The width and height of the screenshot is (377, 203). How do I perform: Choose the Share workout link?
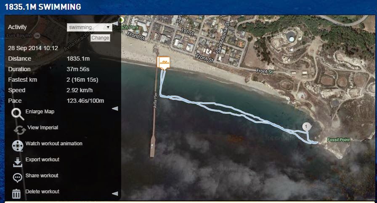pos(42,175)
